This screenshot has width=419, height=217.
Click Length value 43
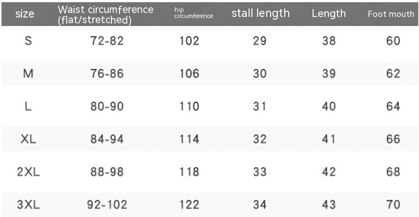pyautogui.click(x=328, y=205)
